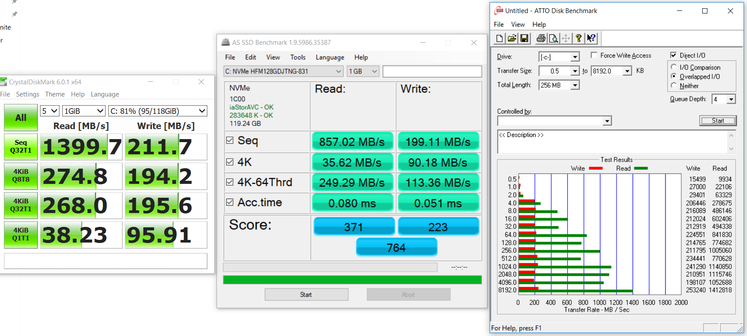Image resolution: width=747 pixels, height=336 pixels.
Task: Open the Help menu in ATTO
Action: (539, 24)
